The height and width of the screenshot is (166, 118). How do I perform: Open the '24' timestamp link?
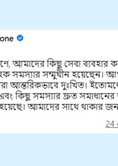coord(112,124)
